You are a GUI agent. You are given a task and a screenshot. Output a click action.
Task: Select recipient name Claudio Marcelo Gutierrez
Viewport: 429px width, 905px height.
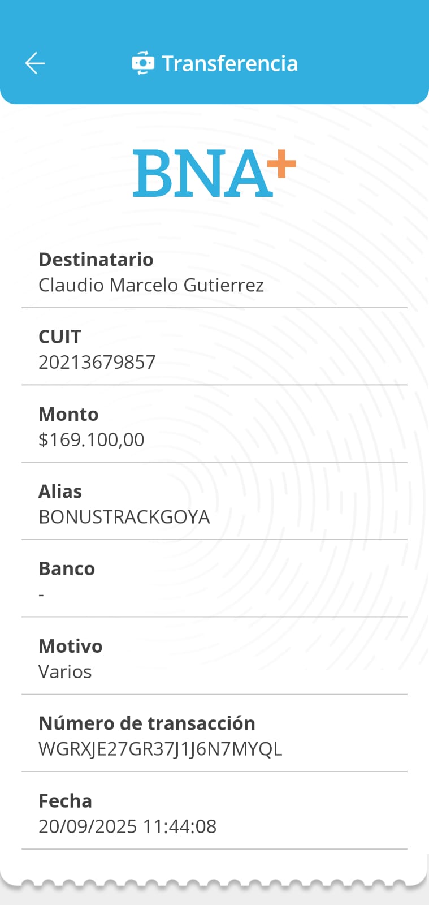coord(151,285)
